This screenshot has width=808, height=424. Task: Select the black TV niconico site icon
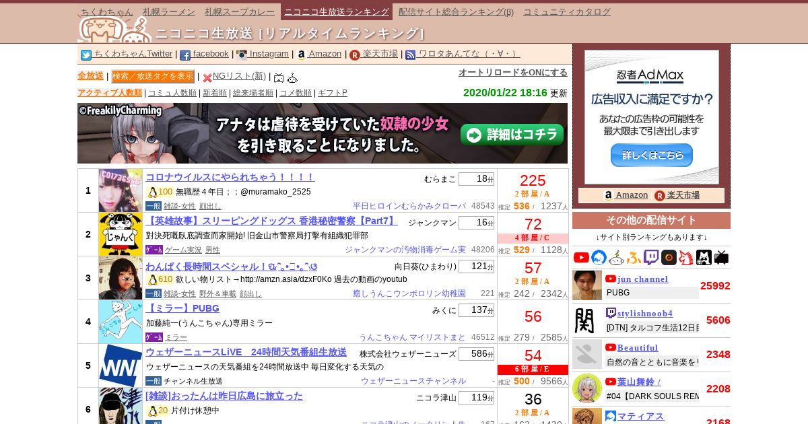click(x=721, y=257)
